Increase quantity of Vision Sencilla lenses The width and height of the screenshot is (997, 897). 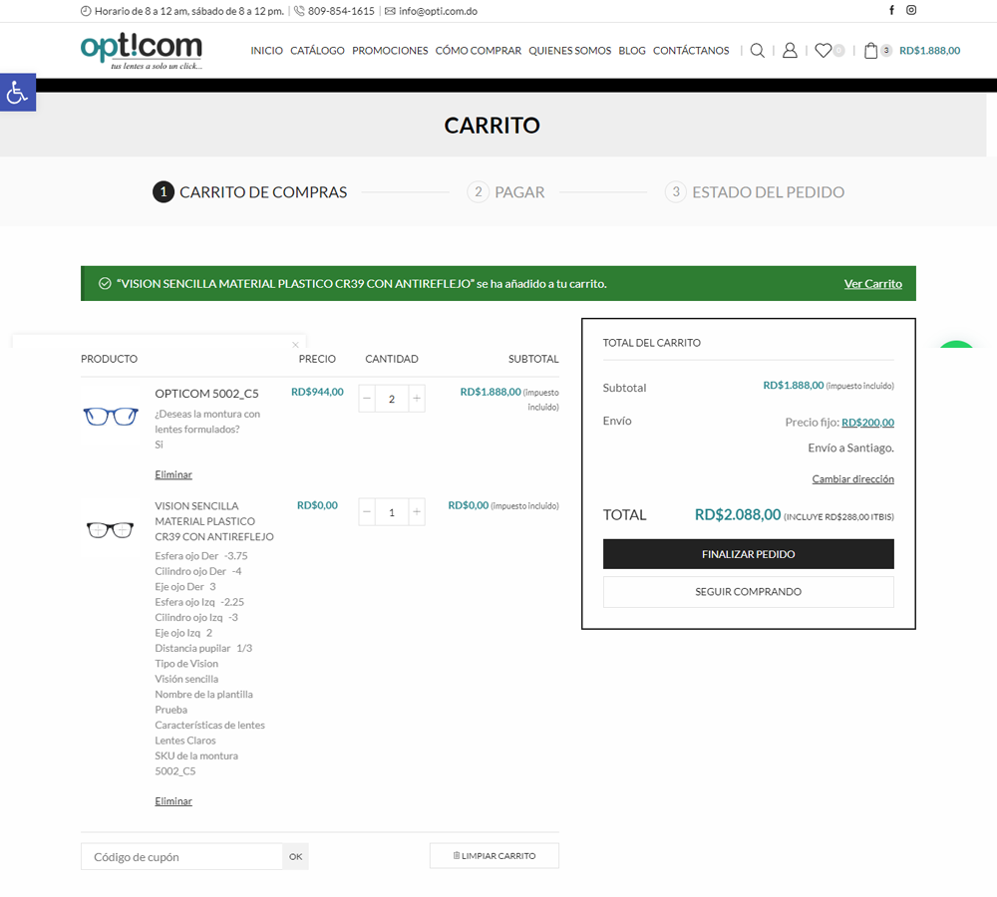pyautogui.click(x=417, y=512)
